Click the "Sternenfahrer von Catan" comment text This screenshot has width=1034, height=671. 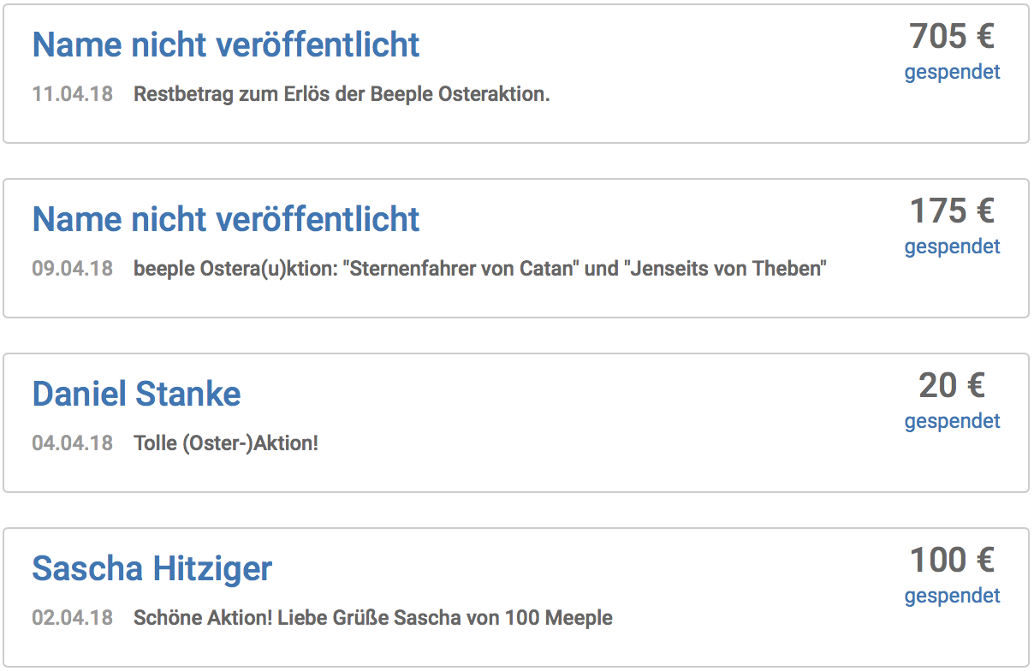tap(480, 269)
